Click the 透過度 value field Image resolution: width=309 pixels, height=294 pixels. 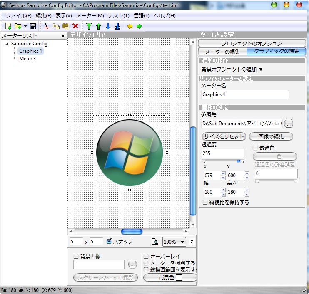(223, 153)
